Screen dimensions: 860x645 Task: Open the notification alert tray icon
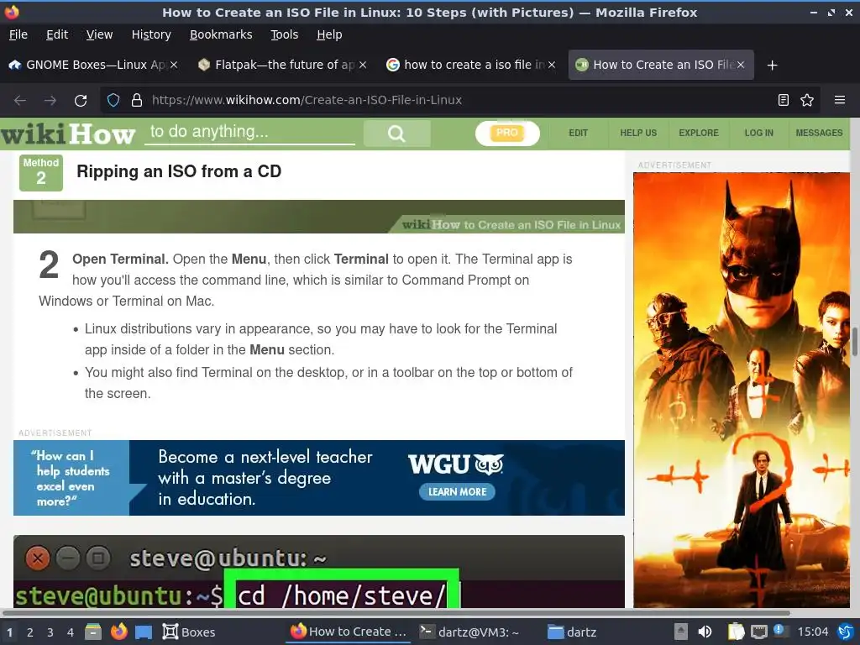tap(781, 632)
